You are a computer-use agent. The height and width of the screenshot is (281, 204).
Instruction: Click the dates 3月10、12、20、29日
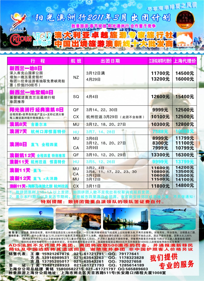click(x=106, y=155)
